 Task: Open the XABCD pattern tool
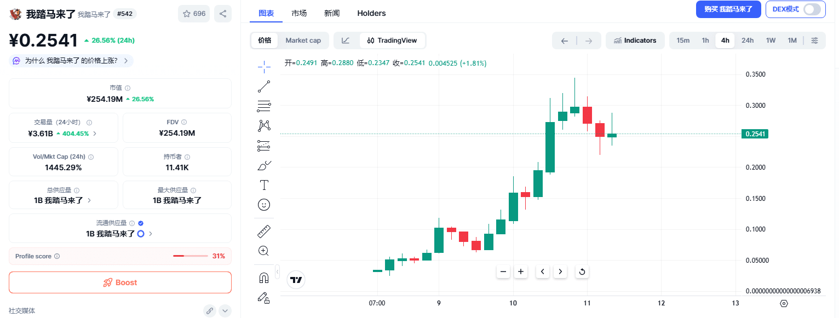point(264,125)
